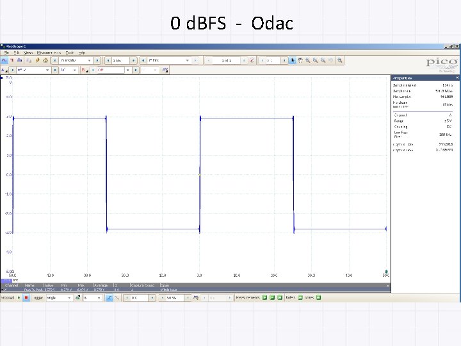This screenshot has width=461, height=346.
Task: Open the Math Channels icon
Action: (165, 70)
